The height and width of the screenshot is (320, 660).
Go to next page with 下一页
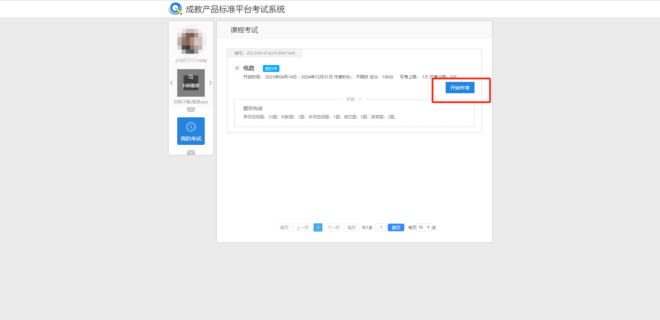333,227
